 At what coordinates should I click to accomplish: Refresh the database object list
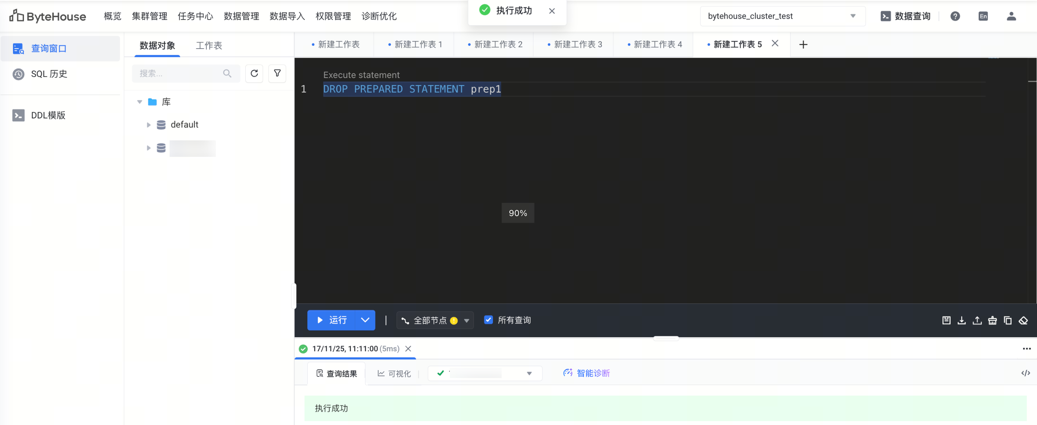254,74
